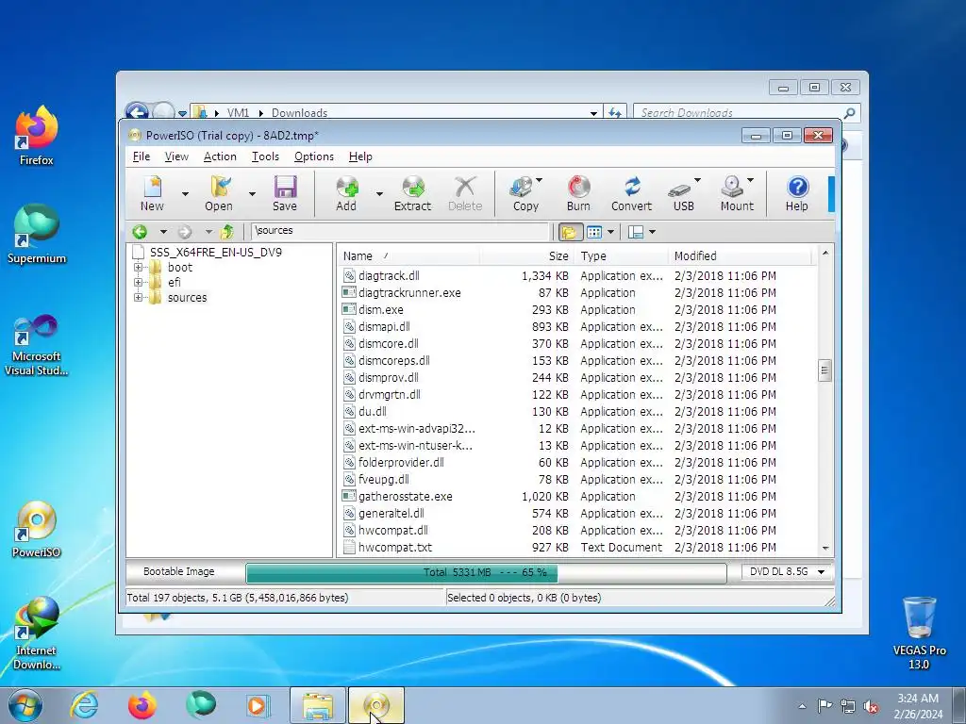Open the Open button dropdown arrow

(x=252, y=194)
